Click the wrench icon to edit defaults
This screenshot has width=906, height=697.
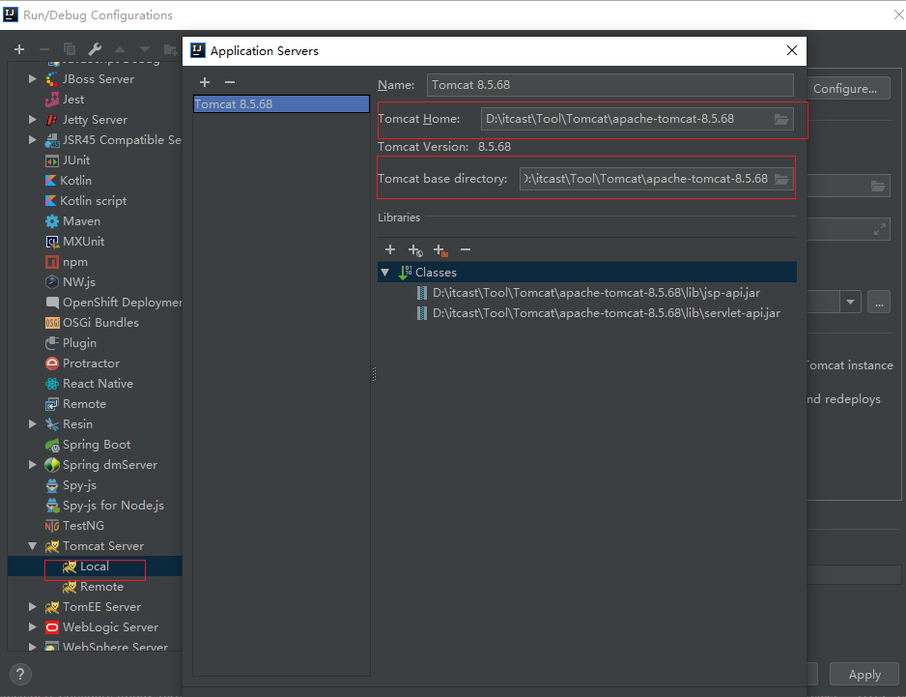click(95, 49)
